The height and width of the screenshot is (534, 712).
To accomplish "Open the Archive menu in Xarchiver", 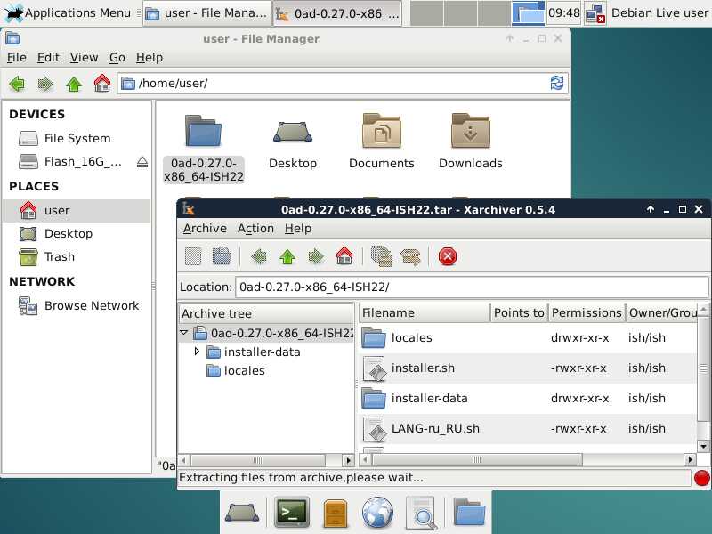I will coord(205,229).
